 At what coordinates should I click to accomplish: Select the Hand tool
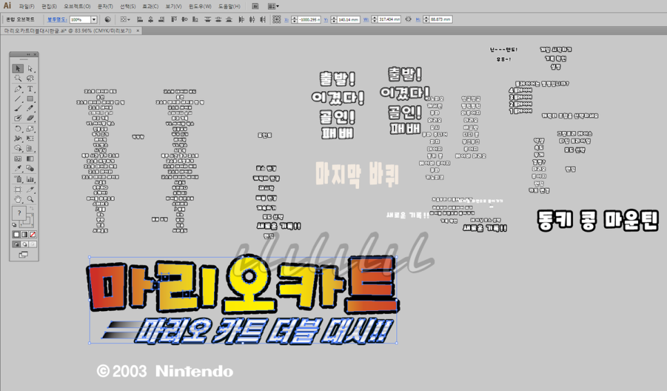(18, 199)
